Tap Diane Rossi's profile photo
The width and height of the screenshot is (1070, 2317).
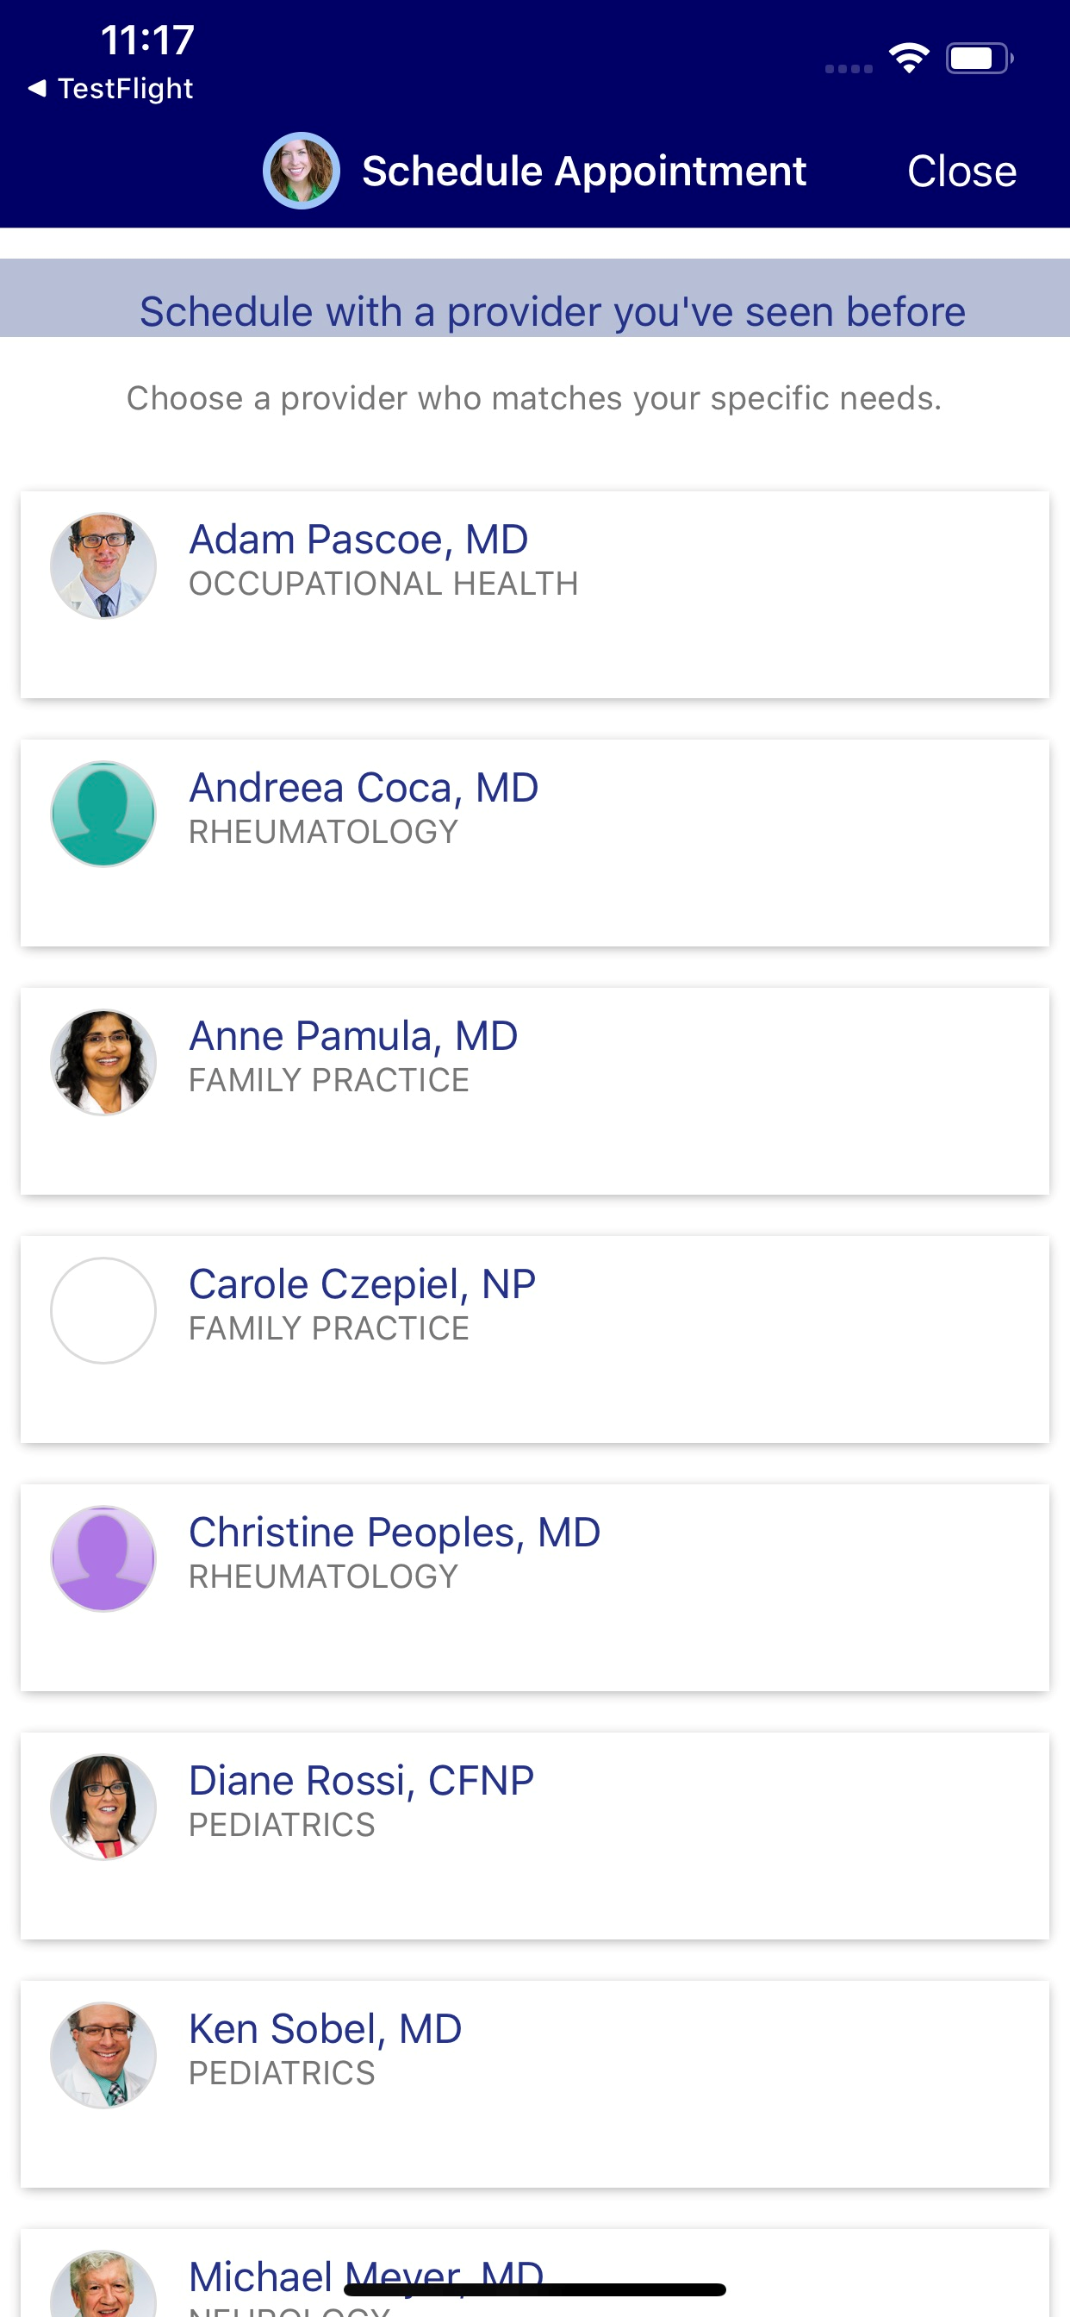click(103, 1807)
